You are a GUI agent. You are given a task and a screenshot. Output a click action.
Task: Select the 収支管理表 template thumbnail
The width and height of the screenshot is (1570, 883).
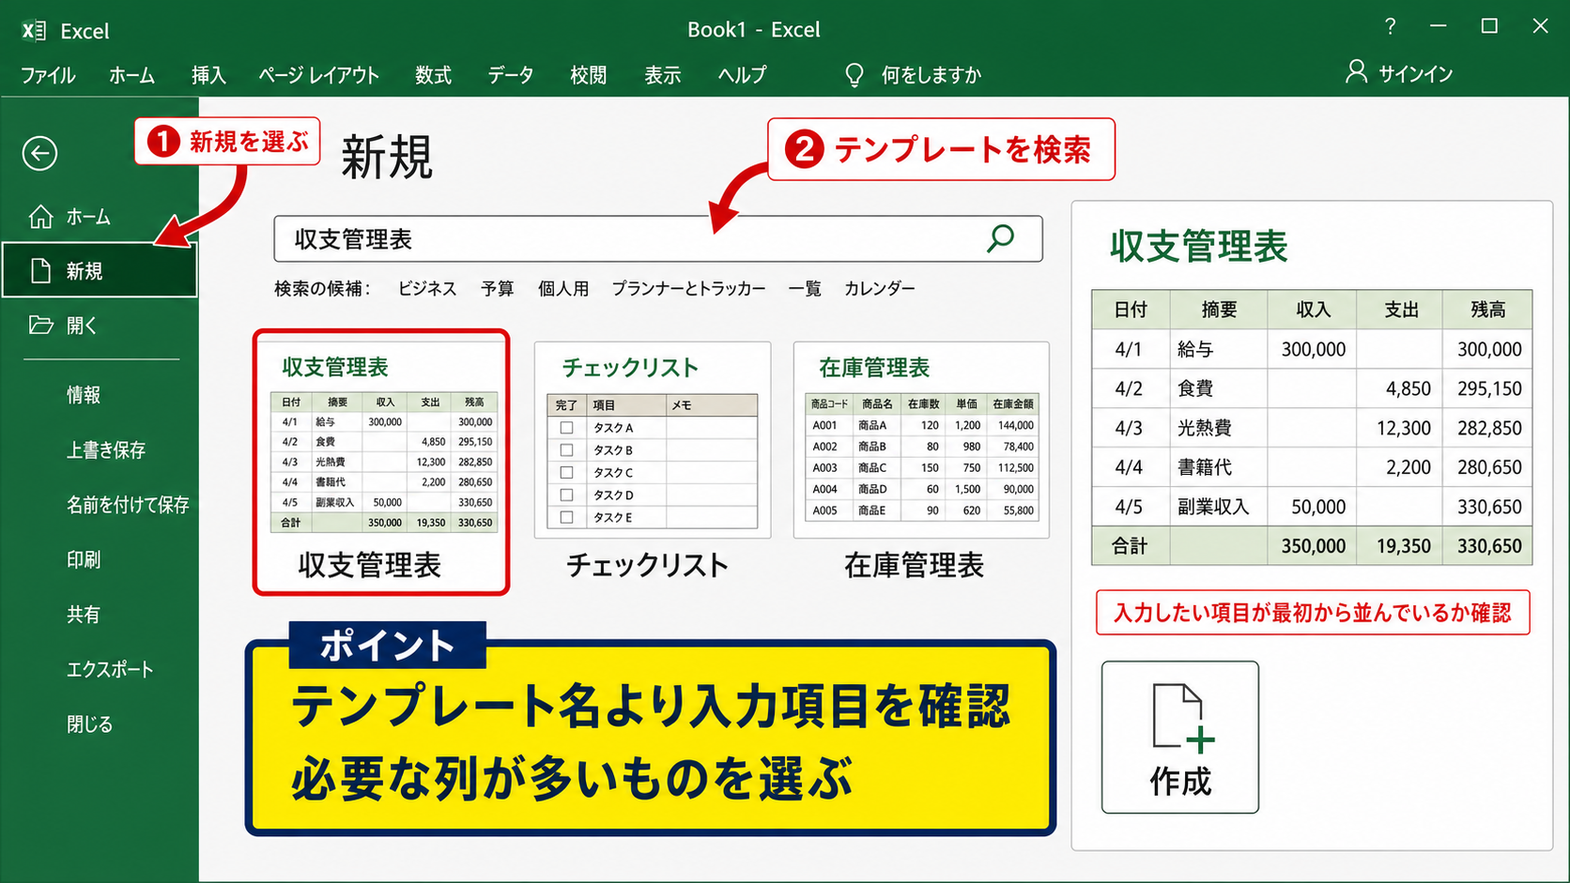[x=381, y=462]
